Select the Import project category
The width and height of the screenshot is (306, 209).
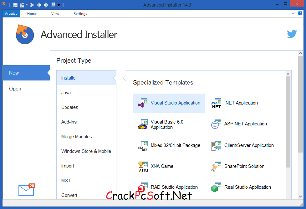click(86, 166)
